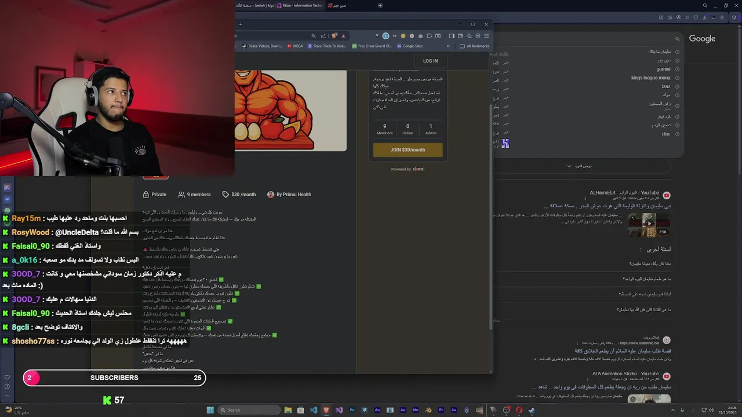Open the Brave sidebar panel icon

tap(452, 36)
